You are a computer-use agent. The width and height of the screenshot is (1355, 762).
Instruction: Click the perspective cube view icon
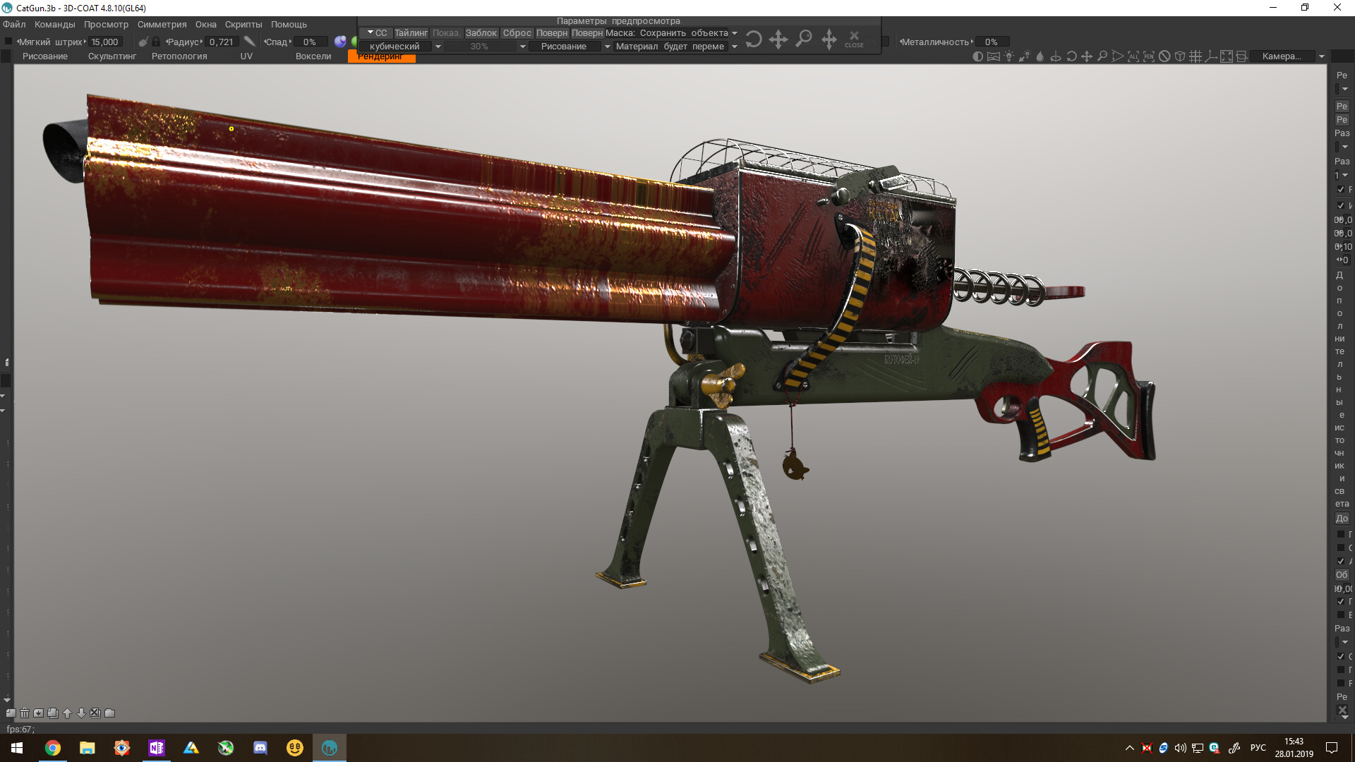tap(1180, 56)
